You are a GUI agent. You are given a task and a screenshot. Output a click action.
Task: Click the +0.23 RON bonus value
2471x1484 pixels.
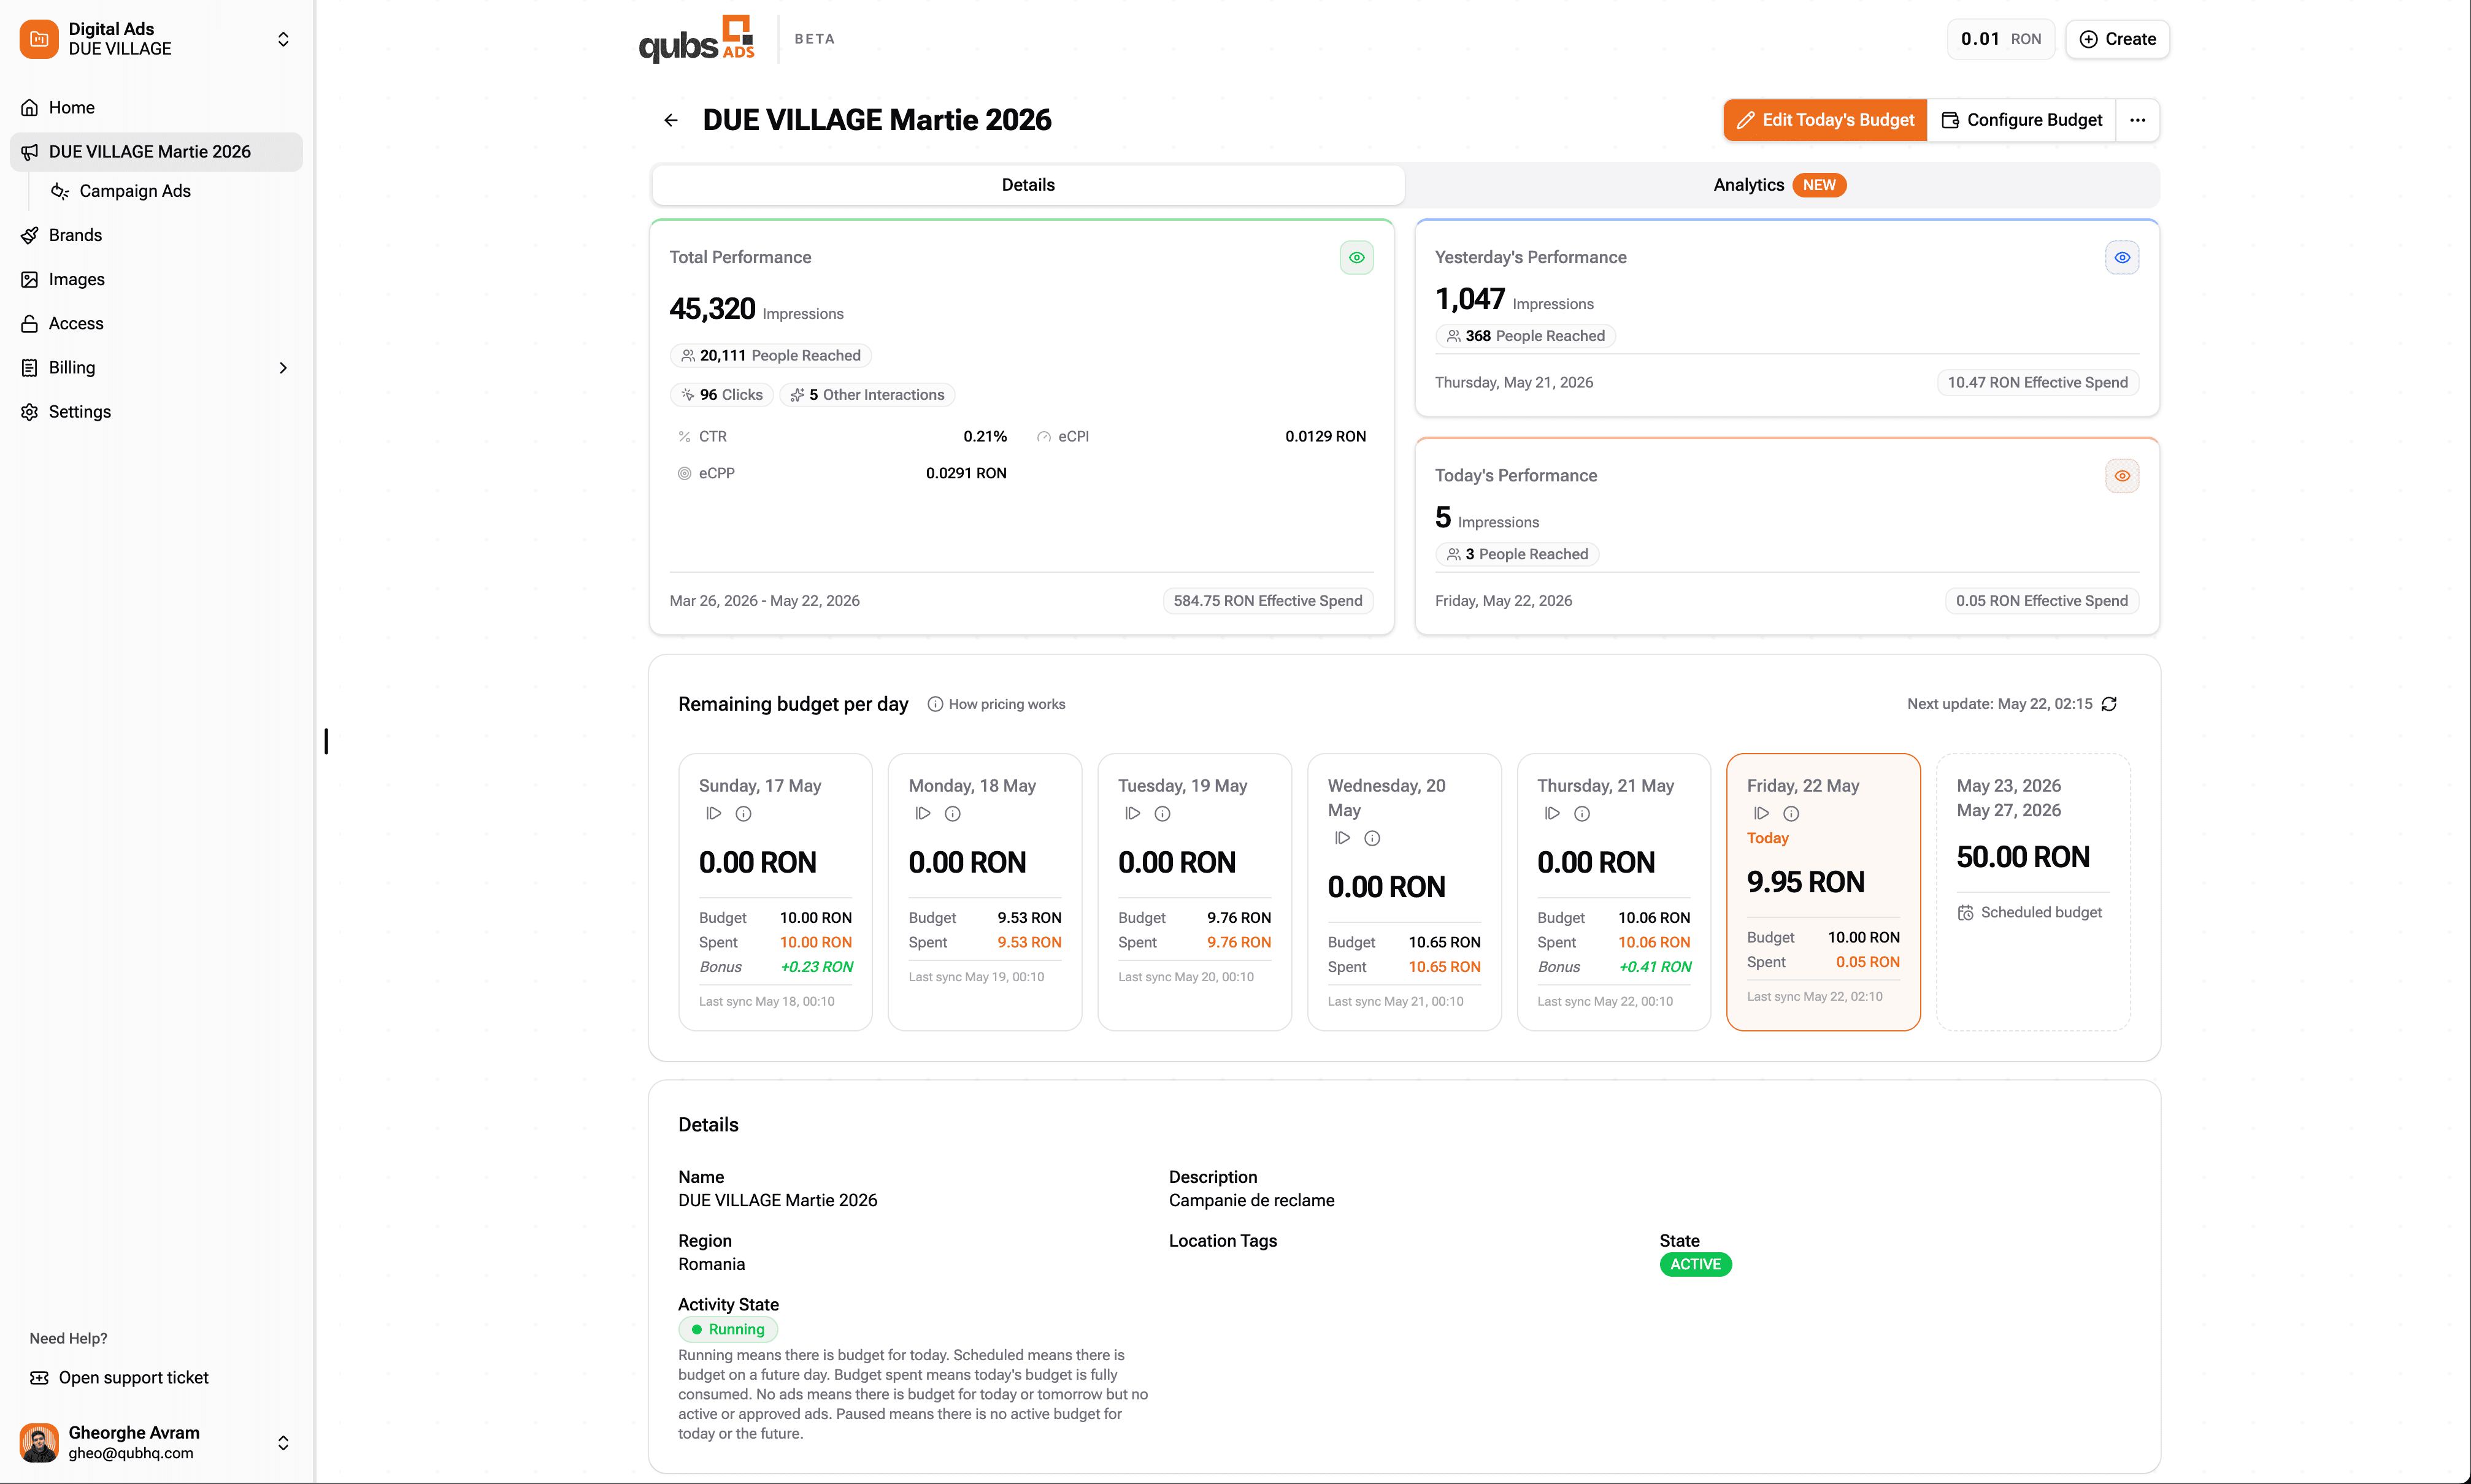tap(817, 967)
